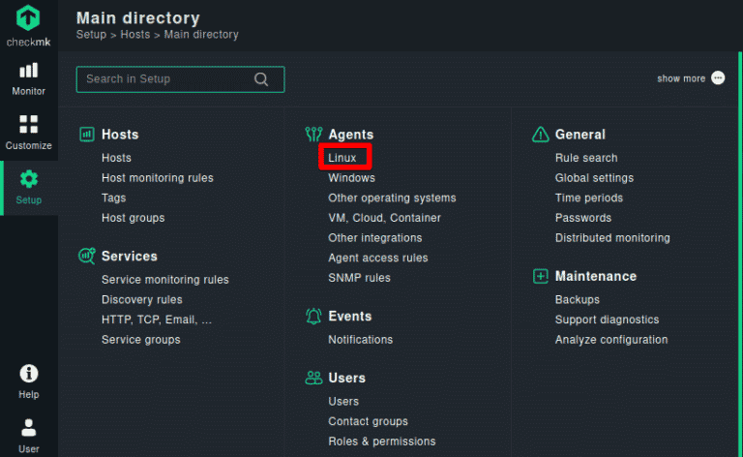Click the Events bell icon
This screenshot has width=743, height=457.
tap(313, 316)
